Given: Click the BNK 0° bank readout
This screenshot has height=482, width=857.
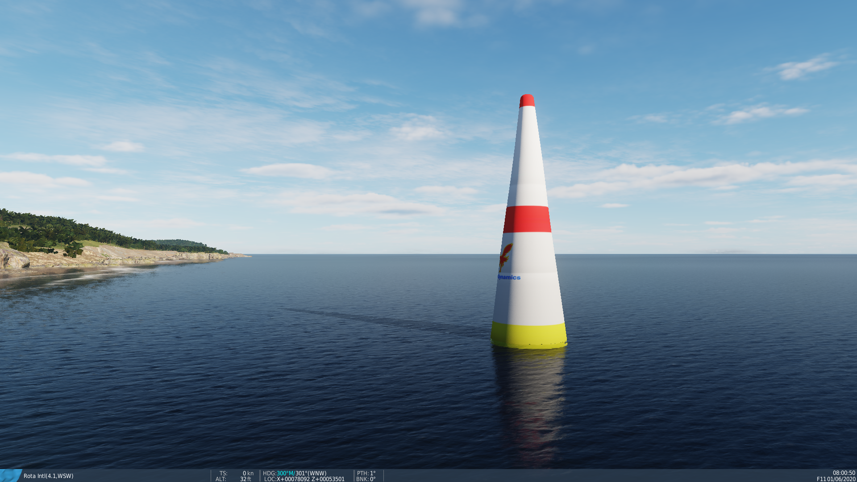Looking at the screenshot, I should coord(366,479).
